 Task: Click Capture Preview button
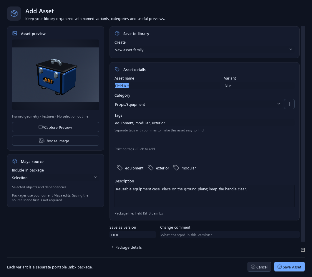coord(56,127)
